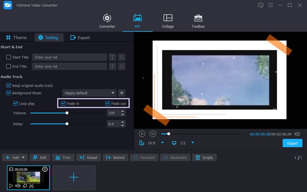The width and height of the screenshot is (307, 192).
Task: Uncheck the Fade in option
Action: (x=64, y=103)
